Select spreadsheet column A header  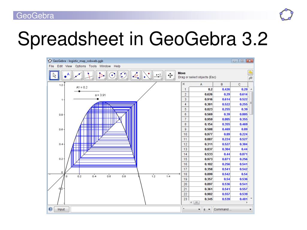coord(201,84)
